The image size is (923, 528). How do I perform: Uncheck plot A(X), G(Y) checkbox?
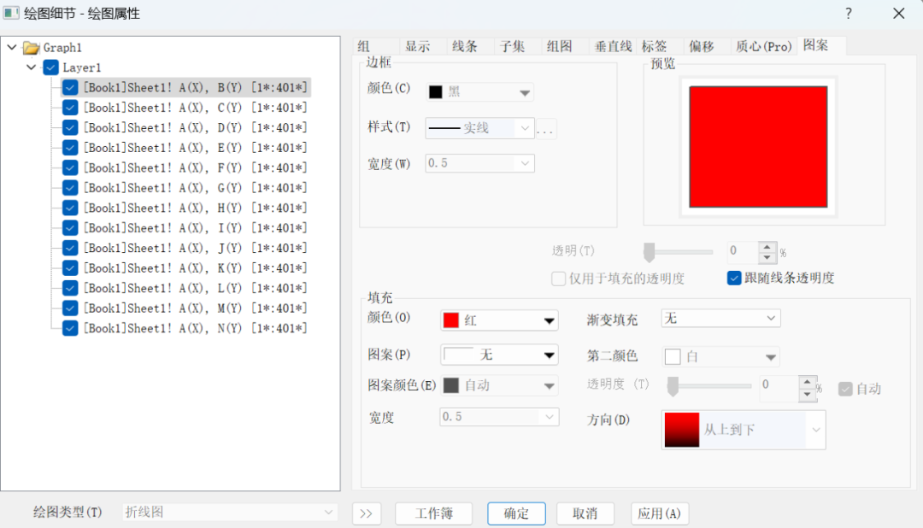70,188
